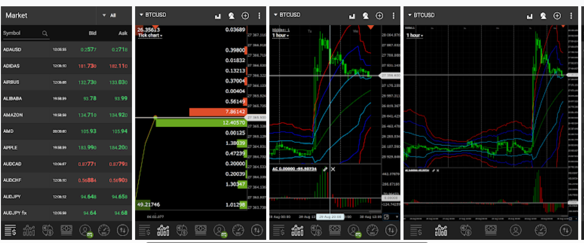
Task: Open banknote icon on wide chart screen
Action: (491, 230)
